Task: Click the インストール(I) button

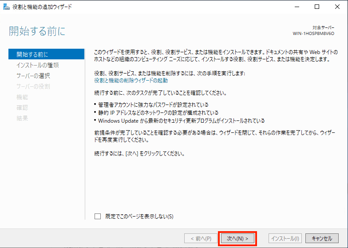Action: (x=285, y=238)
